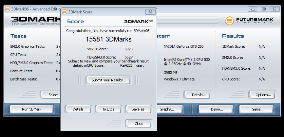Click SM2.0 Score label in Results panel

tap(233, 58)
